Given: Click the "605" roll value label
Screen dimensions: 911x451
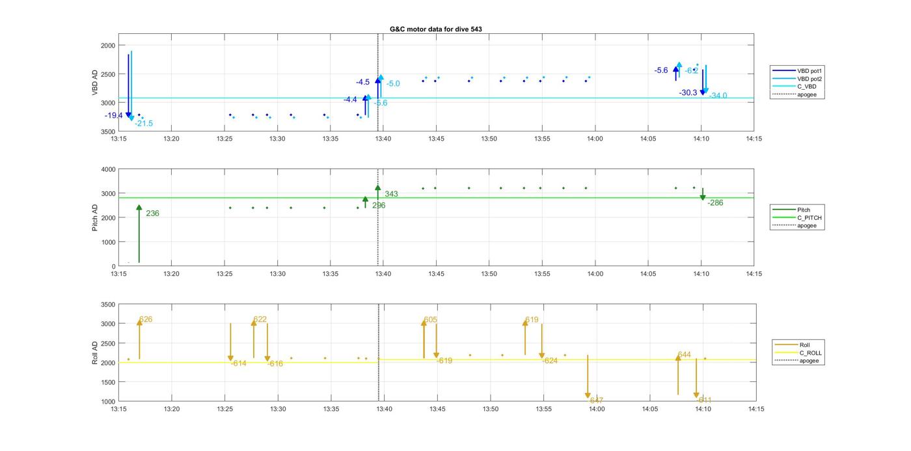Looking at the screenshot, I should pos(430,320).
